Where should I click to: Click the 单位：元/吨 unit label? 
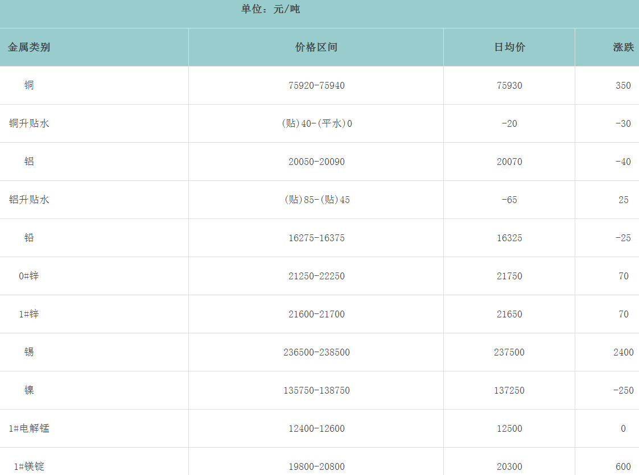(270, 10)
